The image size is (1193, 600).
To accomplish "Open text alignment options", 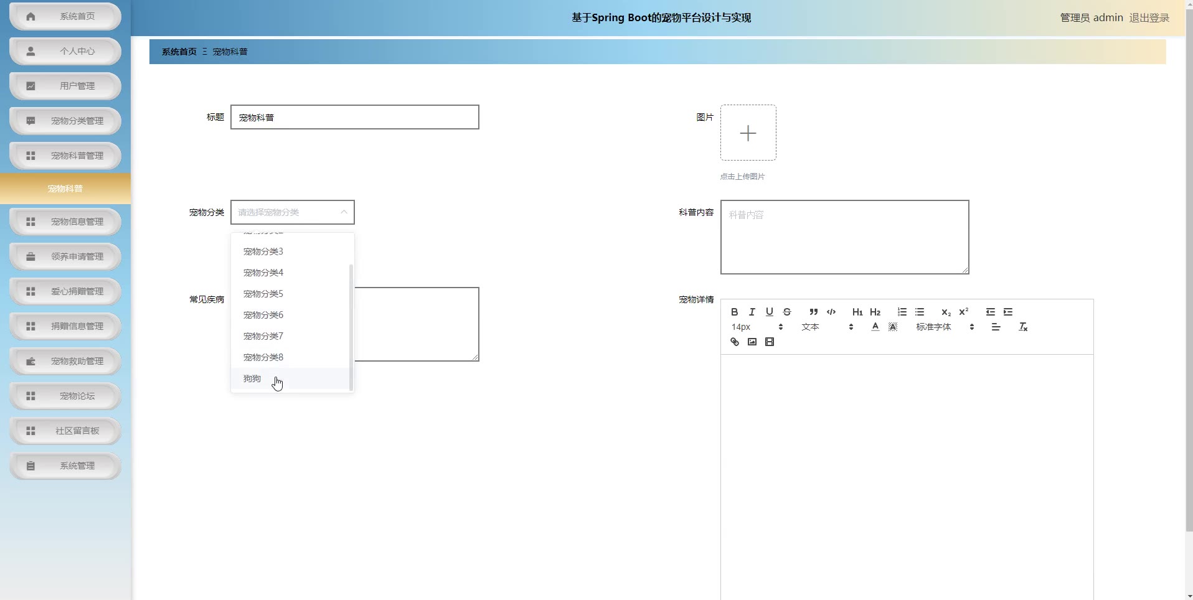I will point(996,327).
